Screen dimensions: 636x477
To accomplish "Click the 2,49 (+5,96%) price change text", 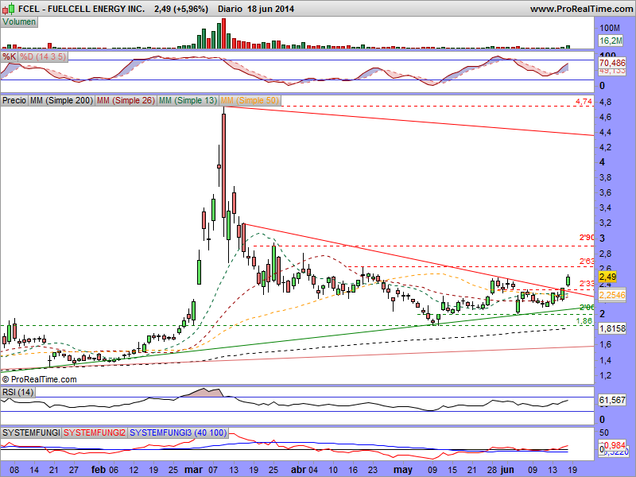I will tap(181, 9).
